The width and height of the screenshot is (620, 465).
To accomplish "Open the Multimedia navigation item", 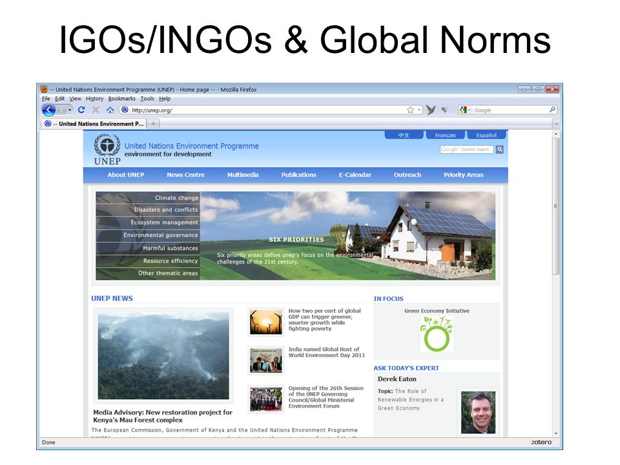I will coord(243,175).
